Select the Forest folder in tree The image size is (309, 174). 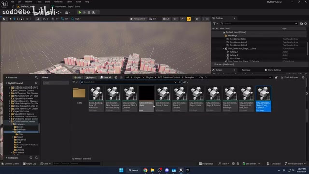(x=20, y=137)
